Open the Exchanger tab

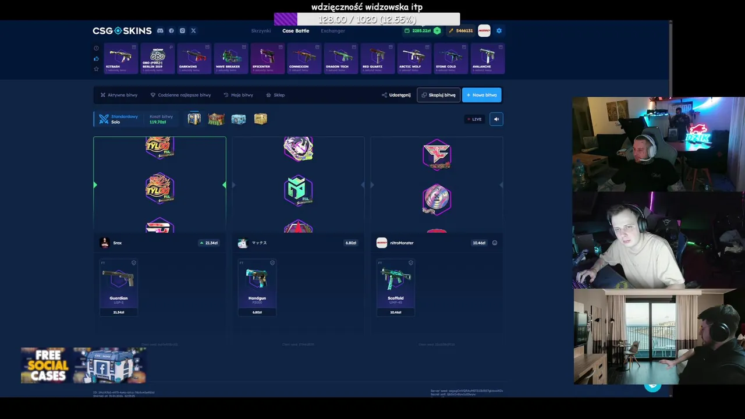pos(333,31)
